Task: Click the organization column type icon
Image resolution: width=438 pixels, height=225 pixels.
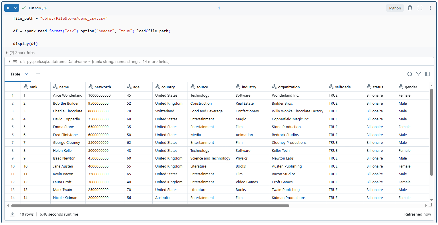Action: pos(274,87)
